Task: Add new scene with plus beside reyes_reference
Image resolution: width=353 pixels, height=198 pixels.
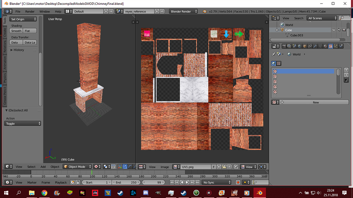Action: click(157, 11)
